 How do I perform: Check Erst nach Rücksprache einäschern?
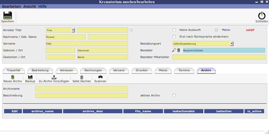174,37
